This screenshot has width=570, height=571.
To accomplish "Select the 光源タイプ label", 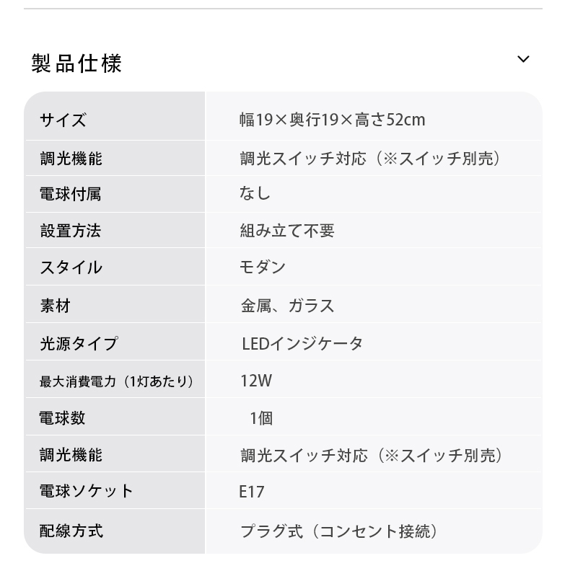I will click(x=78, y=343).
